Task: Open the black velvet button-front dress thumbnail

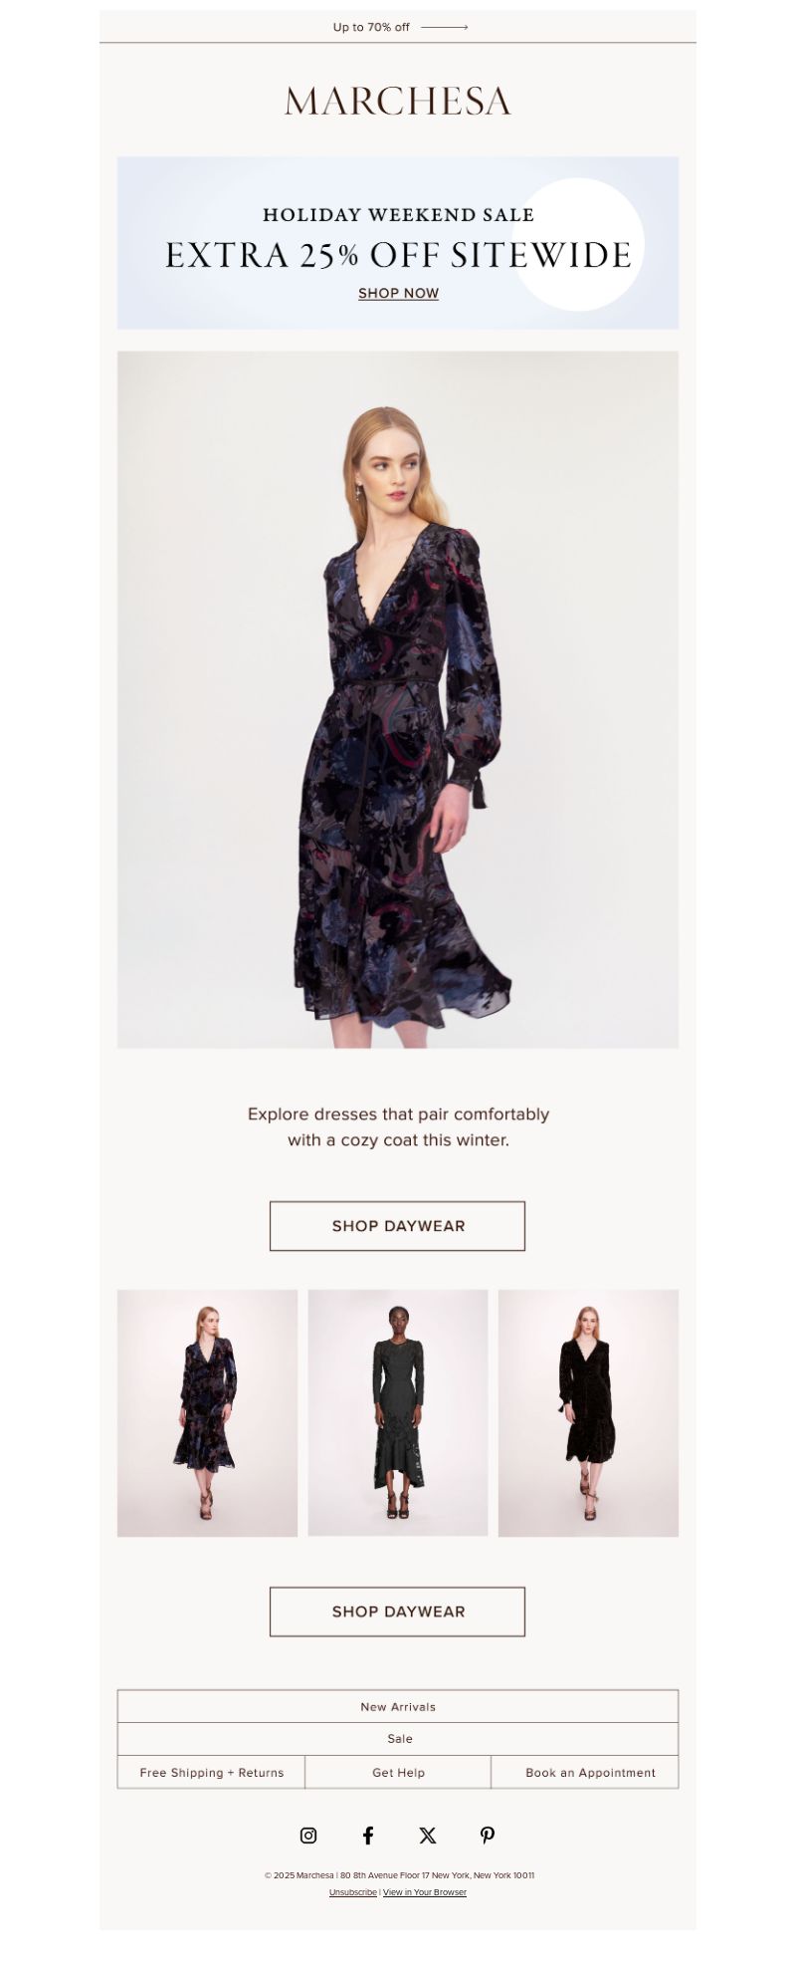Action: 588,1412
